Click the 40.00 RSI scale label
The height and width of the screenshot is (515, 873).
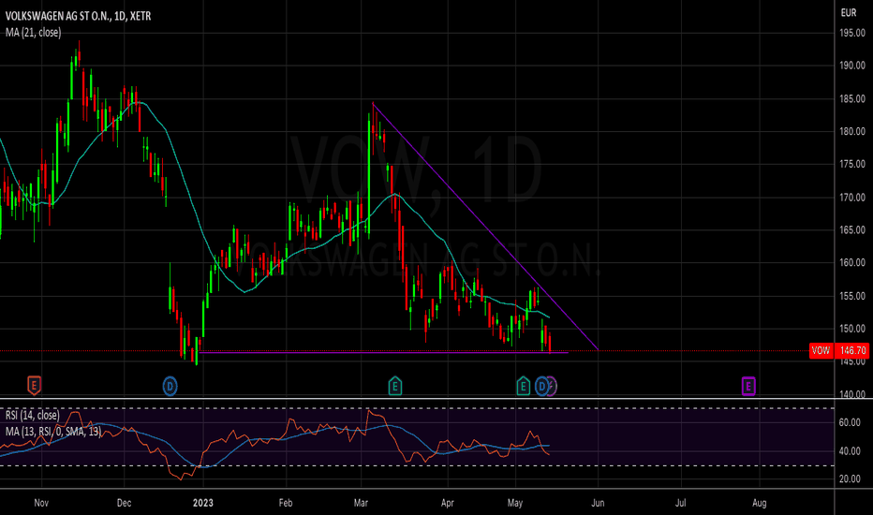(850, 451)
